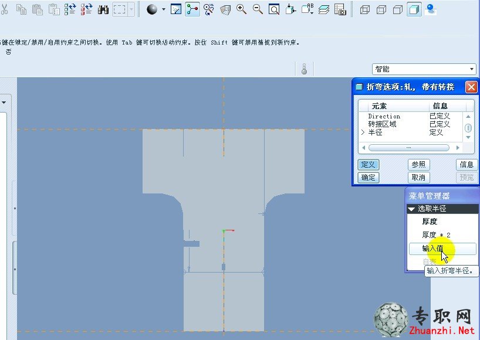Click the Repaint screen icon
The width and height of the screenshot is (480, 340).
(176, 9)
